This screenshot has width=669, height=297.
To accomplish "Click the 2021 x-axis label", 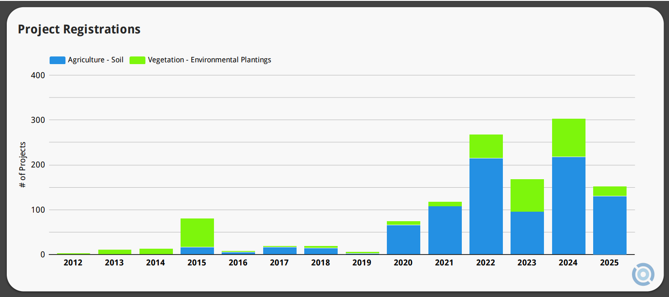I will click(x=445, y=263).
